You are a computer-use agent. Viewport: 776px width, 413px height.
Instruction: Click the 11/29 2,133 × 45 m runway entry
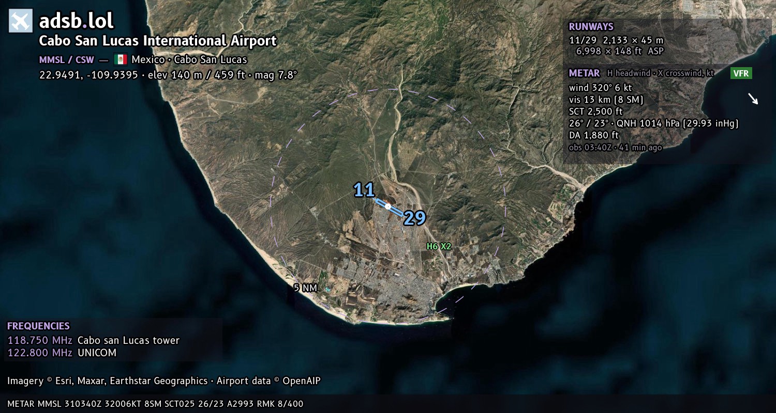click(616, 40)
